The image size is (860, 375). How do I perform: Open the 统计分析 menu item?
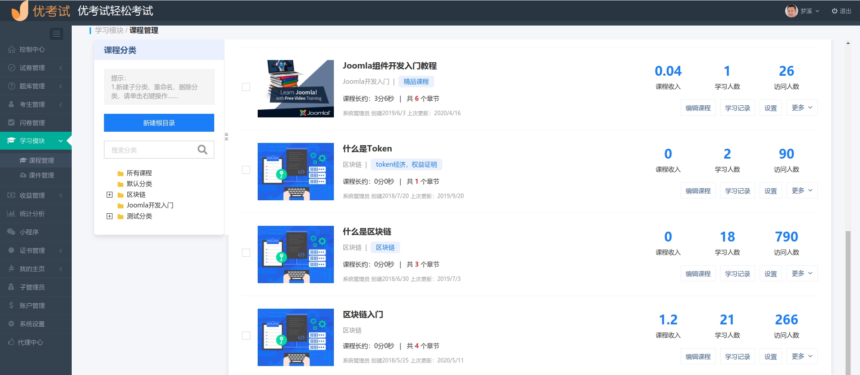36,214
